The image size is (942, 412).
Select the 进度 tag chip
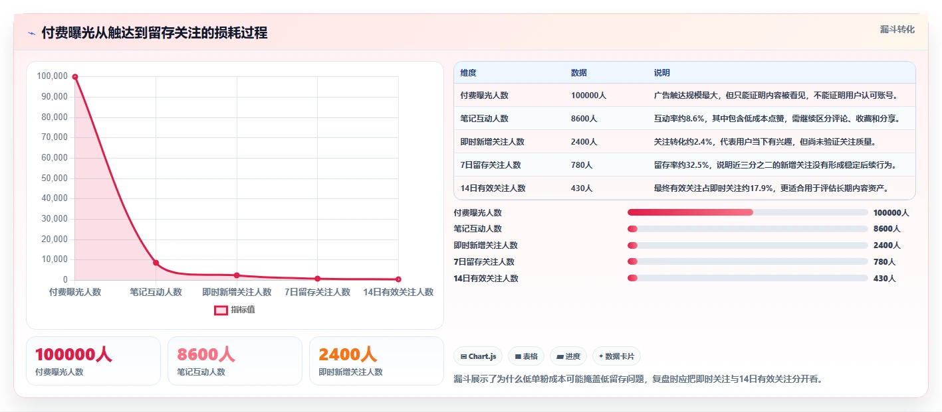pyautogui.click(x=568, y=356)
